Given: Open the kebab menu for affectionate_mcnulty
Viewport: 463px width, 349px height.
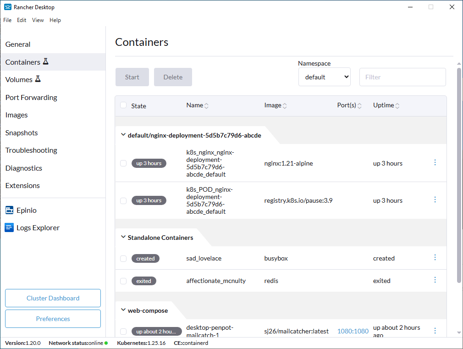Looking at the screenshot, I should pos(435,281).
